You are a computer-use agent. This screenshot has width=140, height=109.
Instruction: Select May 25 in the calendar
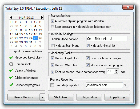click(35, 38)
